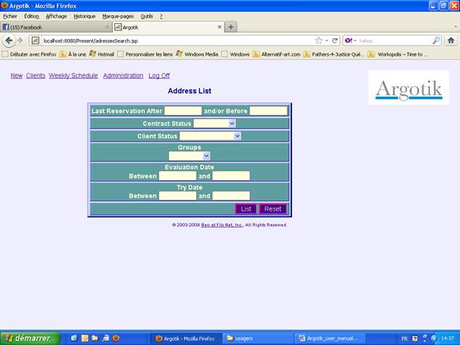The height and width of the screenshot is (345, 460).
Task: Follow the Administration link
Action: pos(123,76)
